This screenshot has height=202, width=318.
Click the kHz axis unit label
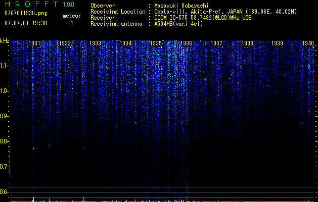click(x=5, y=41)
